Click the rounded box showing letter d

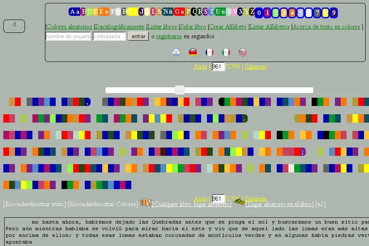pos(14,26)
